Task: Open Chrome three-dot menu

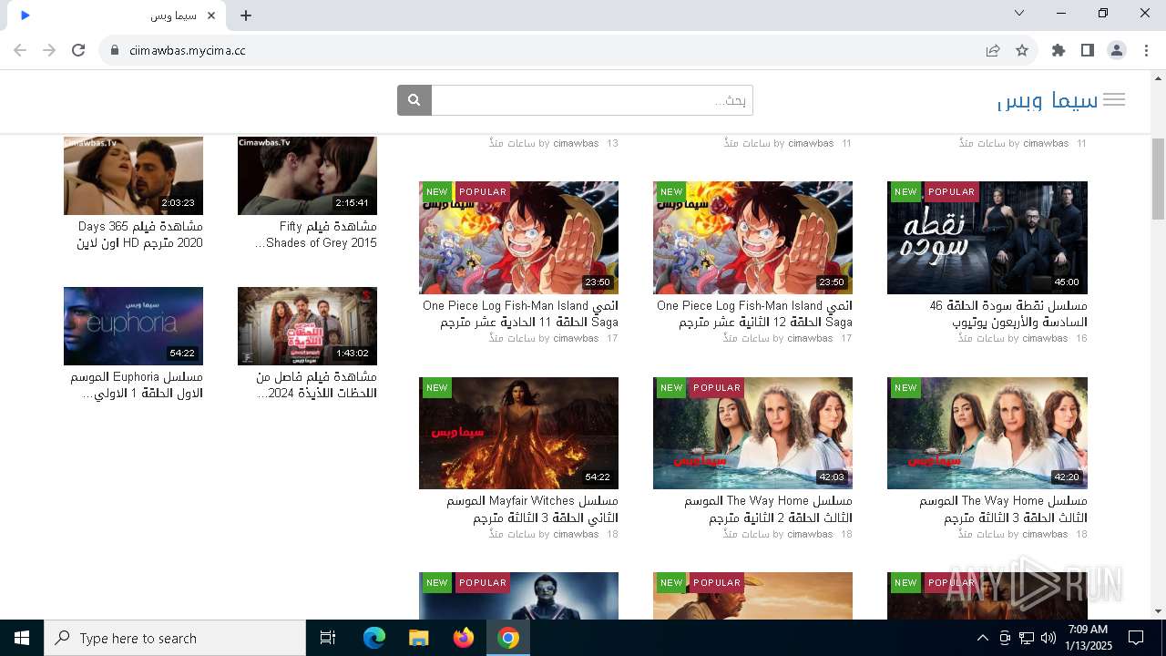Action: (x=1146, y=50)
